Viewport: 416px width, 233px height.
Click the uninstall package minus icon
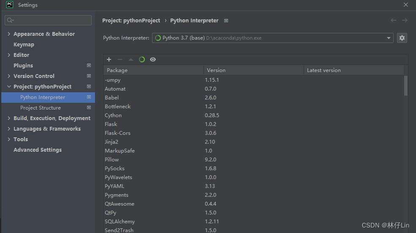click(120, 59)
